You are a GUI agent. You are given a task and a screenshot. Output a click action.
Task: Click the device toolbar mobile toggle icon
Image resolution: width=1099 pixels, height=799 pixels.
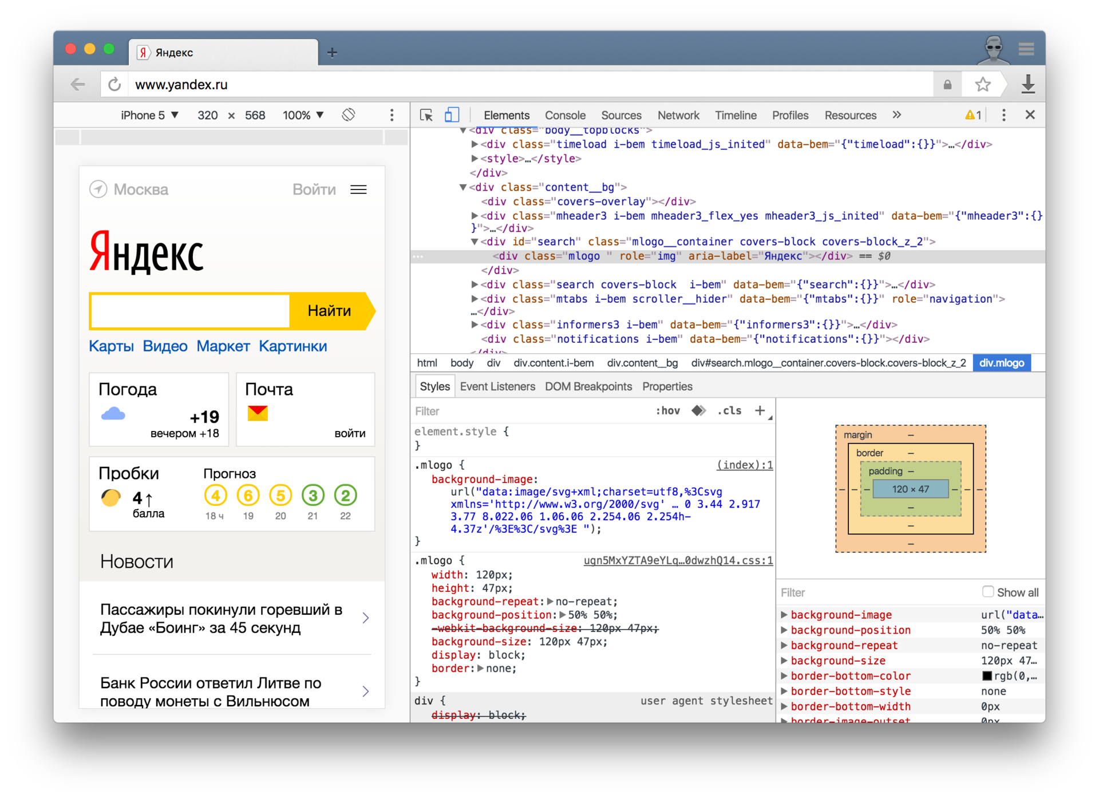click(452, 117)
